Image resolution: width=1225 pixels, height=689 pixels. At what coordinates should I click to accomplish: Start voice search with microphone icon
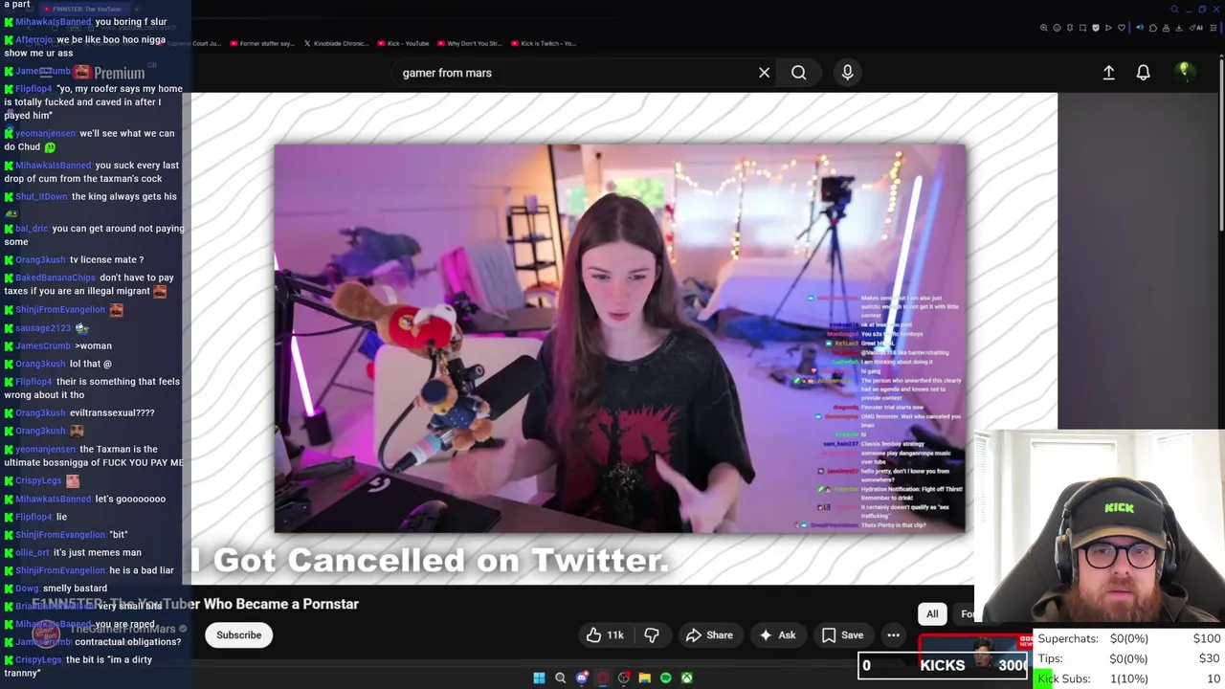(847, 73)
